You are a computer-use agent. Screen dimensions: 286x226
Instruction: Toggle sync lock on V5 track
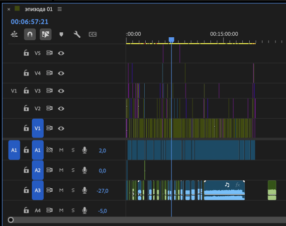coord(49,53)
